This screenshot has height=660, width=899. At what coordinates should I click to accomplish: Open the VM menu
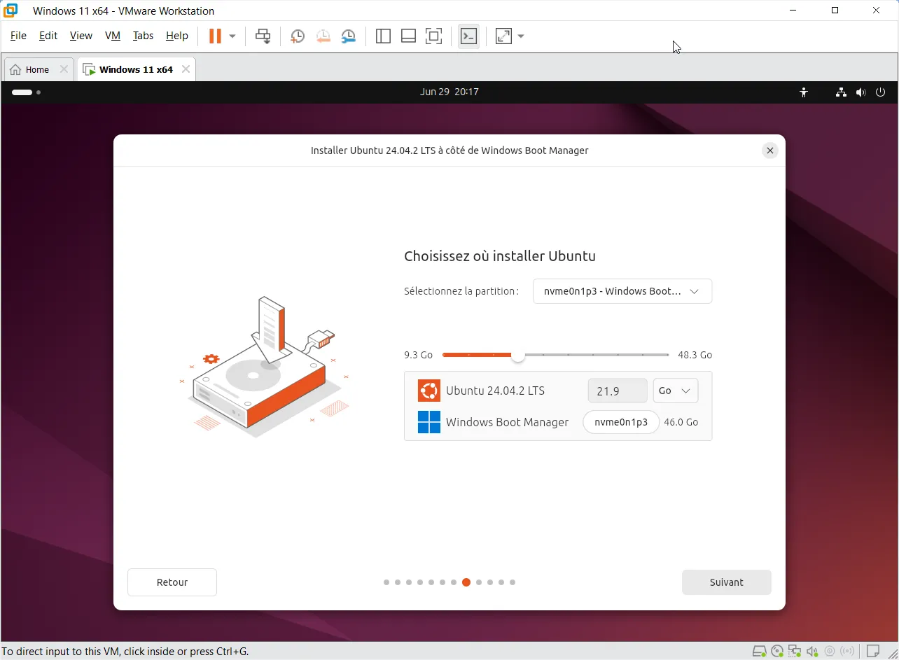tap(113, 36)
